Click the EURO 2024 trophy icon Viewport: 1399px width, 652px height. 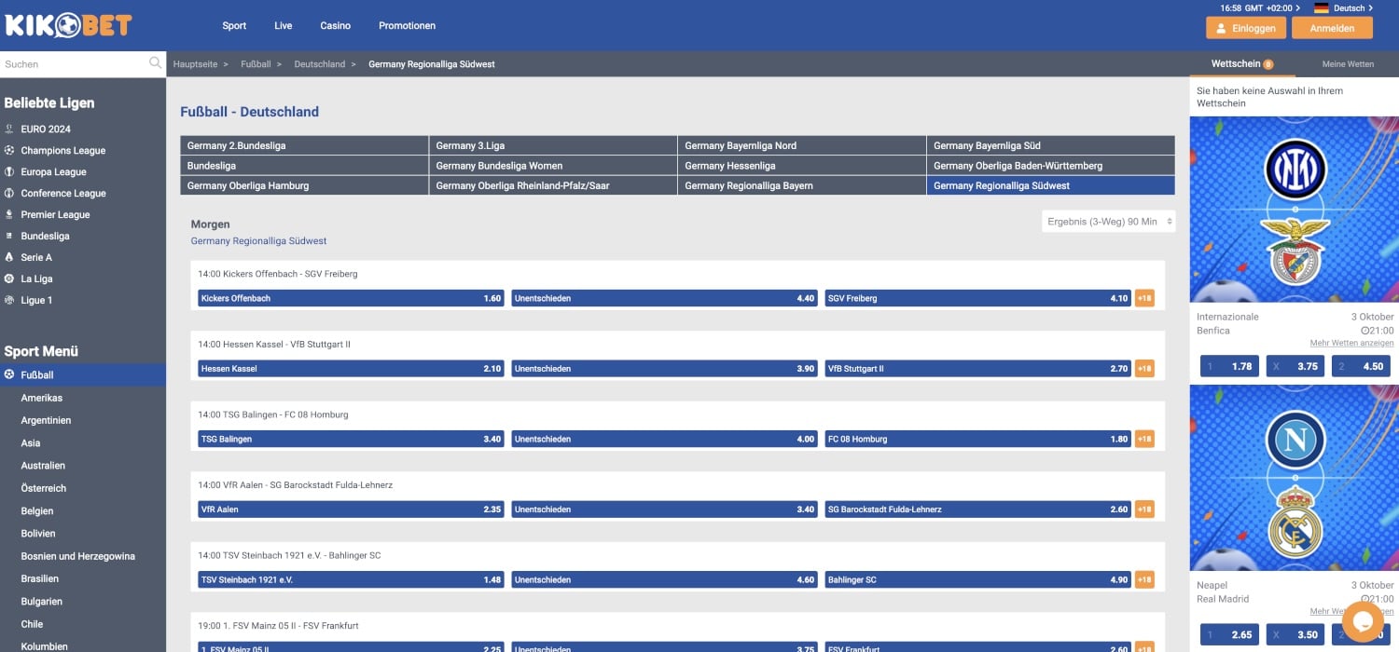point(9,129)
